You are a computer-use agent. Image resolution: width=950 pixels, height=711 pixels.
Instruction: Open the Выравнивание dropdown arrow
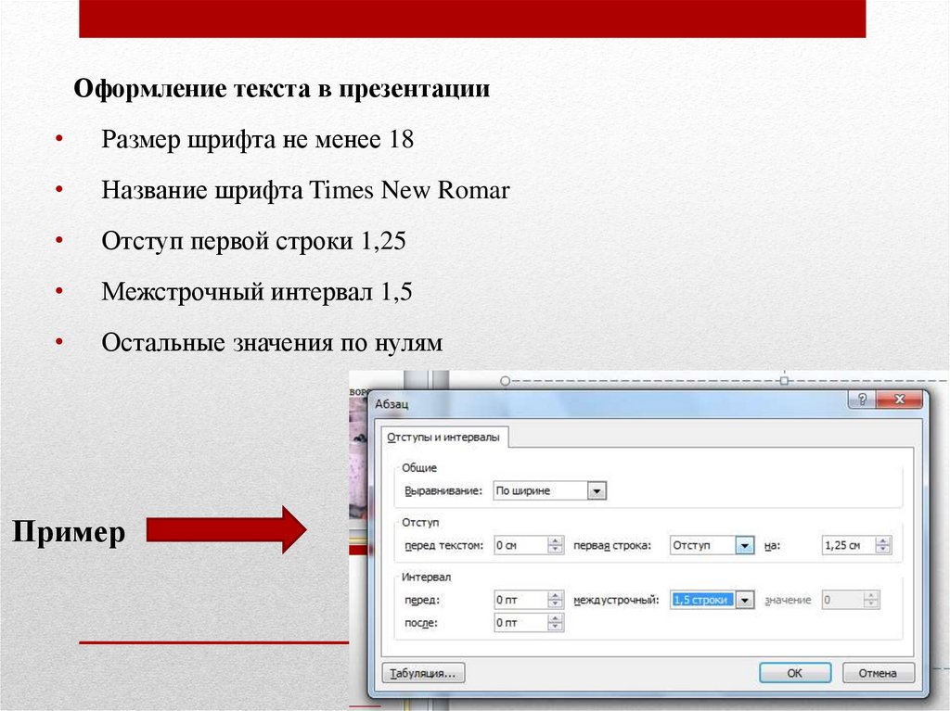coord(597,490)
